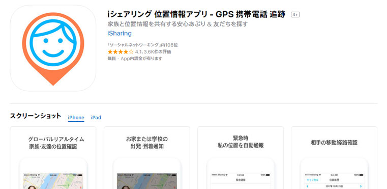The image size is (387, 189).
Task: Open the お家または学校の arrival notification screenshot
Action: click(147, 158)
